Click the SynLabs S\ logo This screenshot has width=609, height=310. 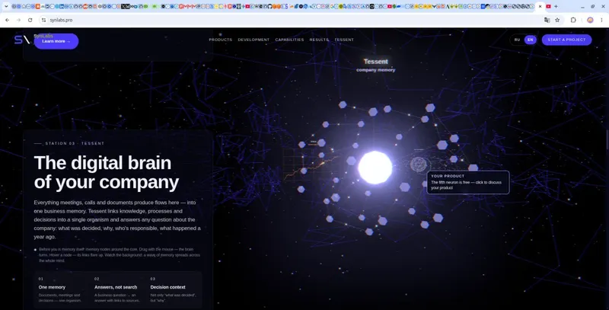click(x=22, y=40)
